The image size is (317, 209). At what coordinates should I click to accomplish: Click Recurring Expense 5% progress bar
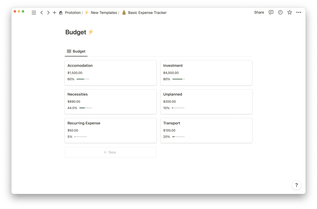(81, 137)
